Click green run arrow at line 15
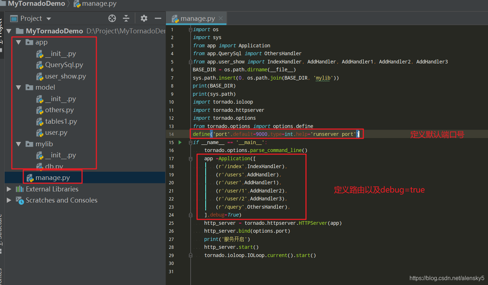488x285 pixels. click(x=180, y=142)
